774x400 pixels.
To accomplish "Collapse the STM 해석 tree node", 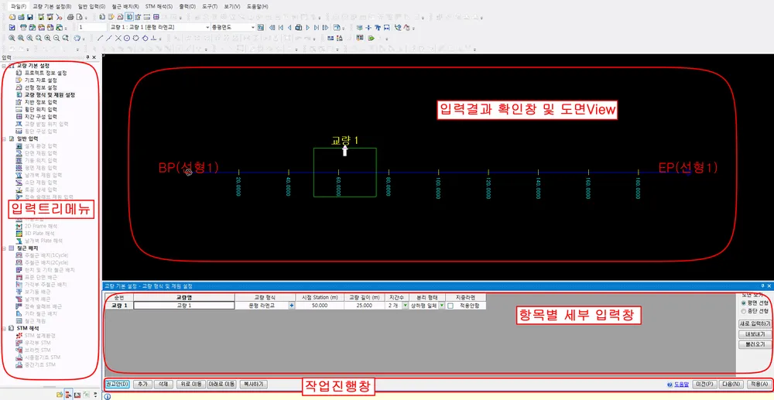I will pyautogui.click(x=4, y=328).
